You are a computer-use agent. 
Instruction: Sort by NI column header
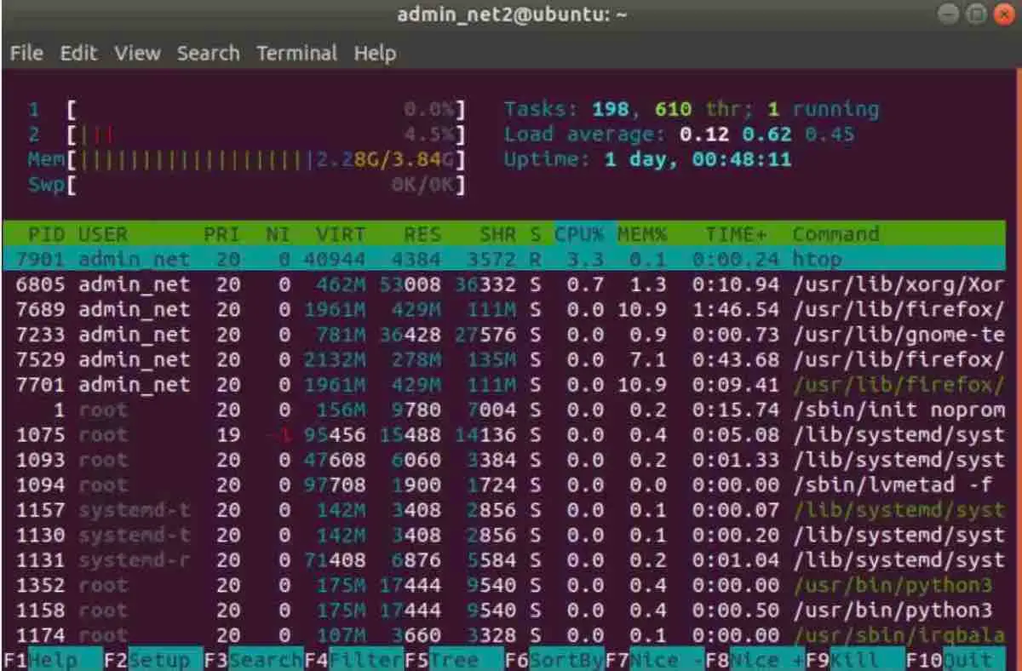(278, 234)
